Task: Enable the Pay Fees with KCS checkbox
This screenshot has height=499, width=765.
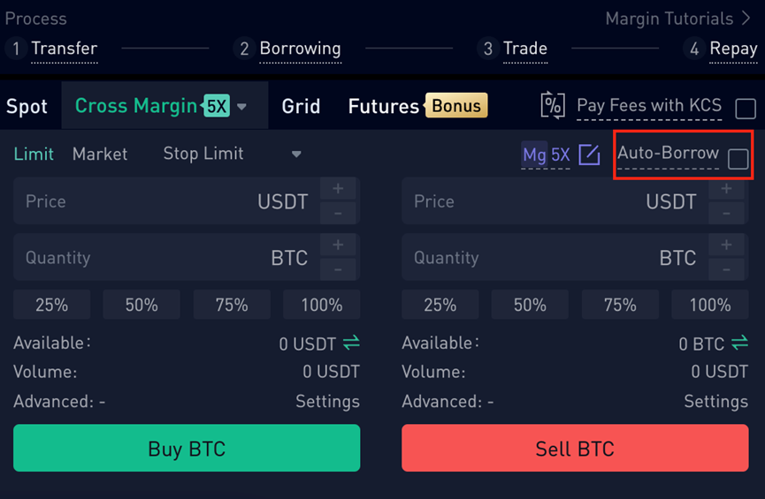Action: [x=746, y=108]
